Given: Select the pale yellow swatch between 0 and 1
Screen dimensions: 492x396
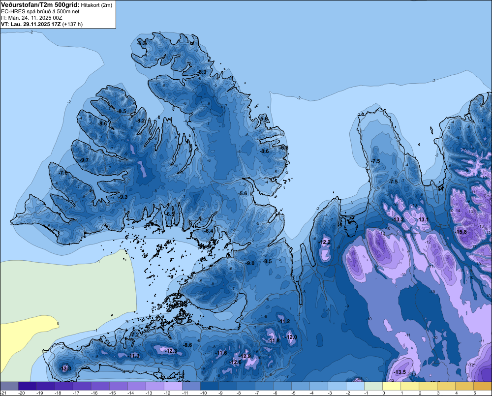Looking at the screenshot, I should [391, 386].
